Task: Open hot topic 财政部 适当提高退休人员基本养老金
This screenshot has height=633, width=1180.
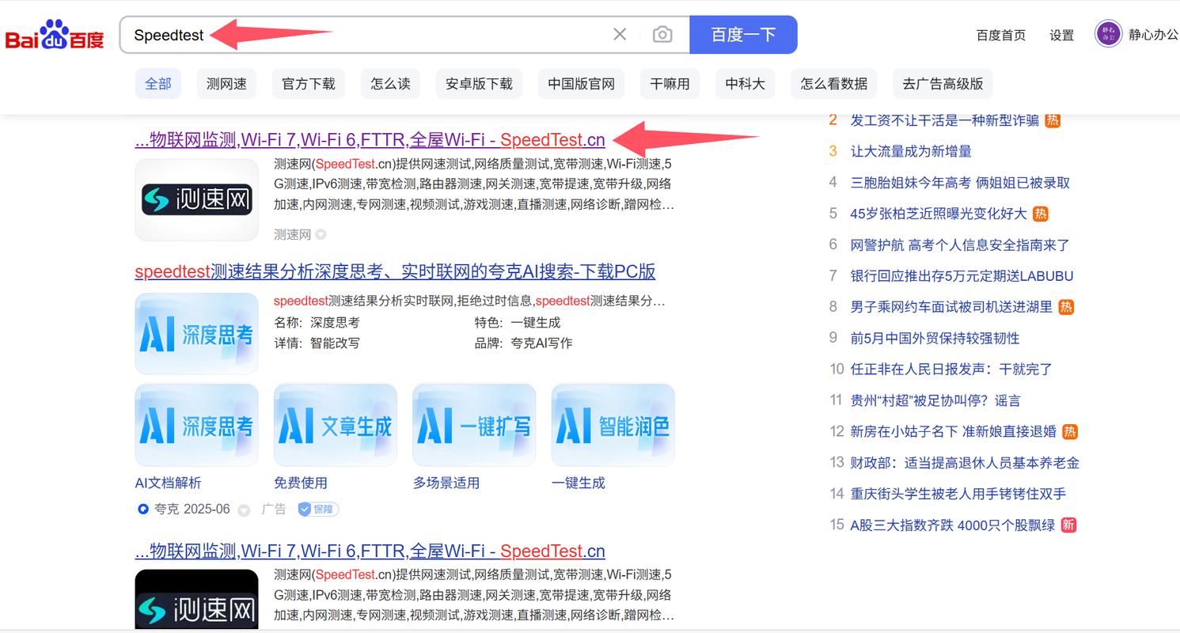Action: coord(965,463)
